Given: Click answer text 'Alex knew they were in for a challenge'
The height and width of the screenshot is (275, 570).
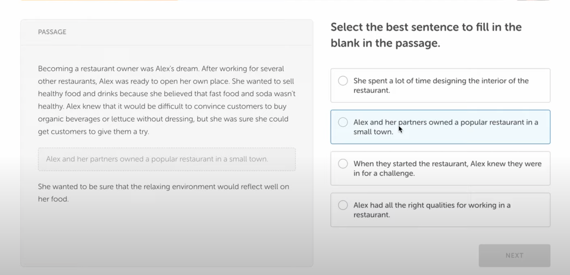Looking at the screenshot, I should coord(447,168).
